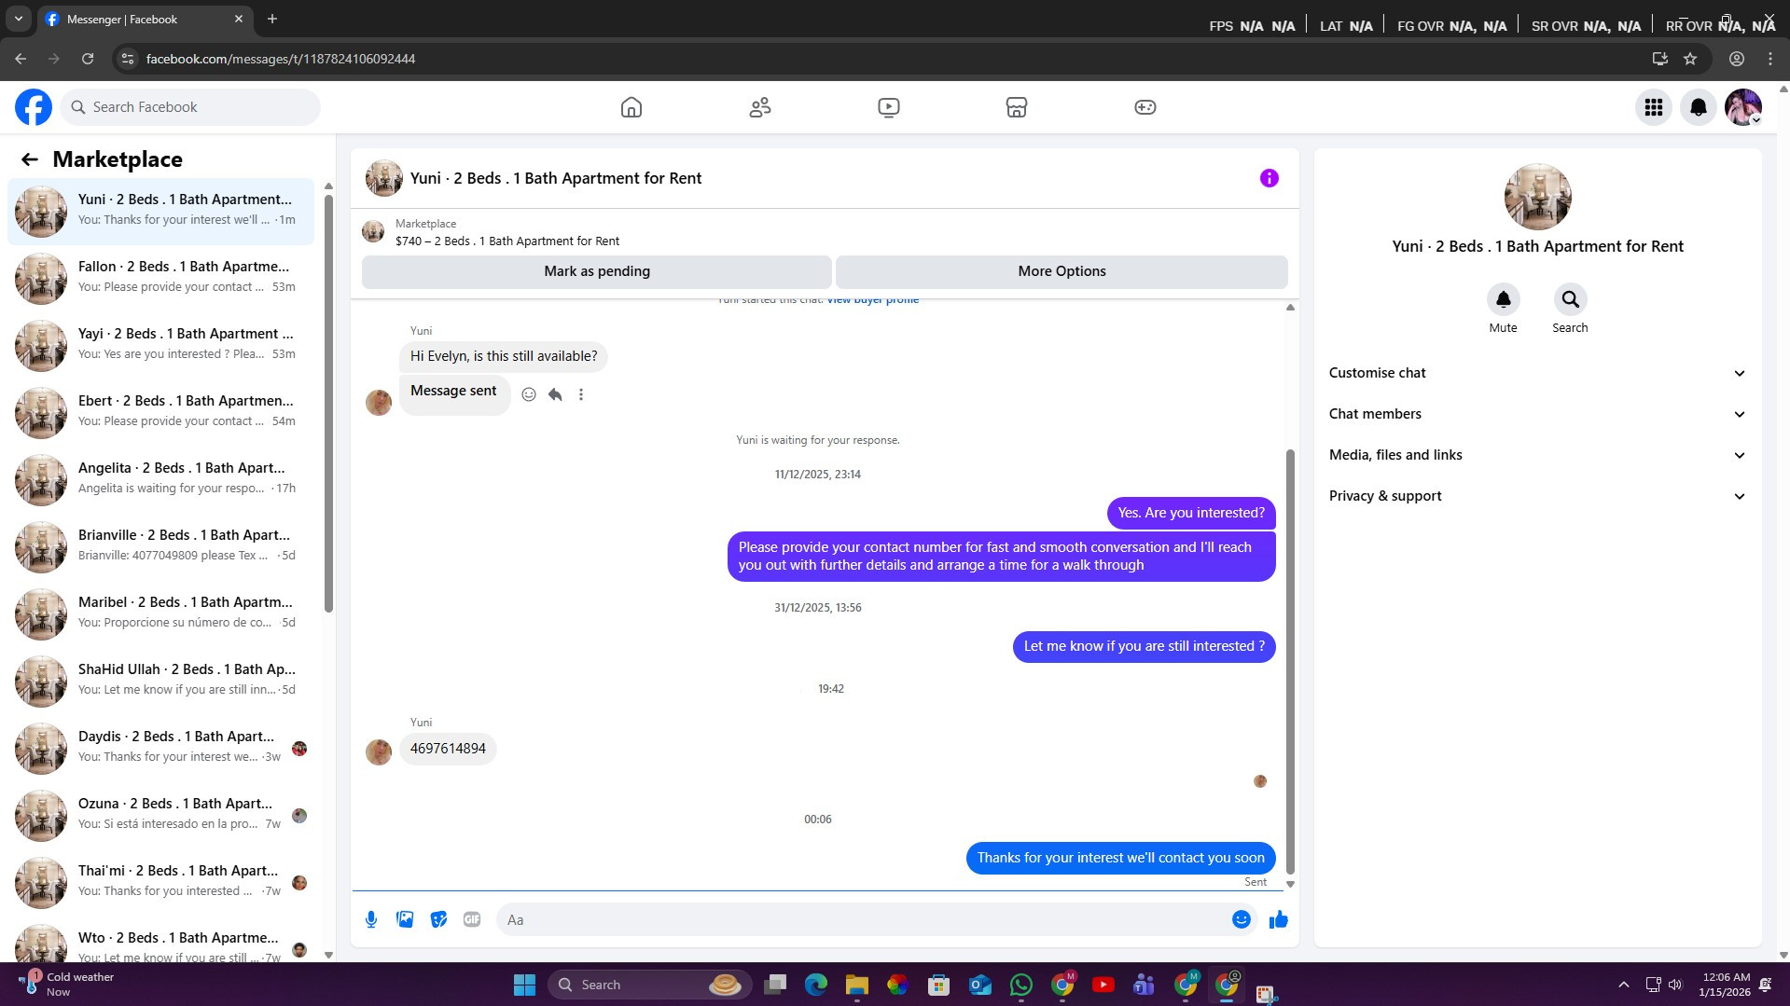Open File Explorer from taskbar
1790x1006 pixels.
857,985
